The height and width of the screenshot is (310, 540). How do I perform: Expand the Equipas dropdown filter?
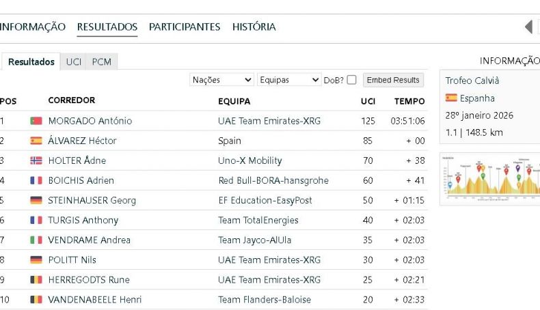tap(288, 80)
